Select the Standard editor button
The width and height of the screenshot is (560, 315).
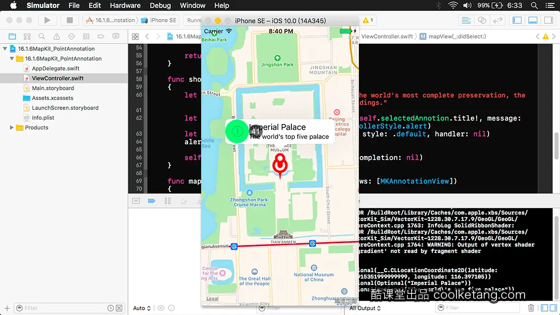[466, 20]
